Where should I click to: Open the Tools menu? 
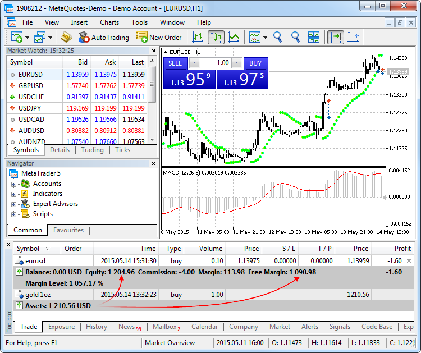139,22
